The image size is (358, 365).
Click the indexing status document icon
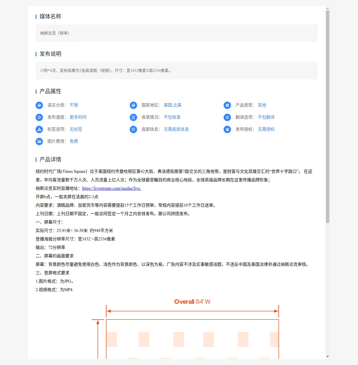pyautogui.click(x=133, y=117)
